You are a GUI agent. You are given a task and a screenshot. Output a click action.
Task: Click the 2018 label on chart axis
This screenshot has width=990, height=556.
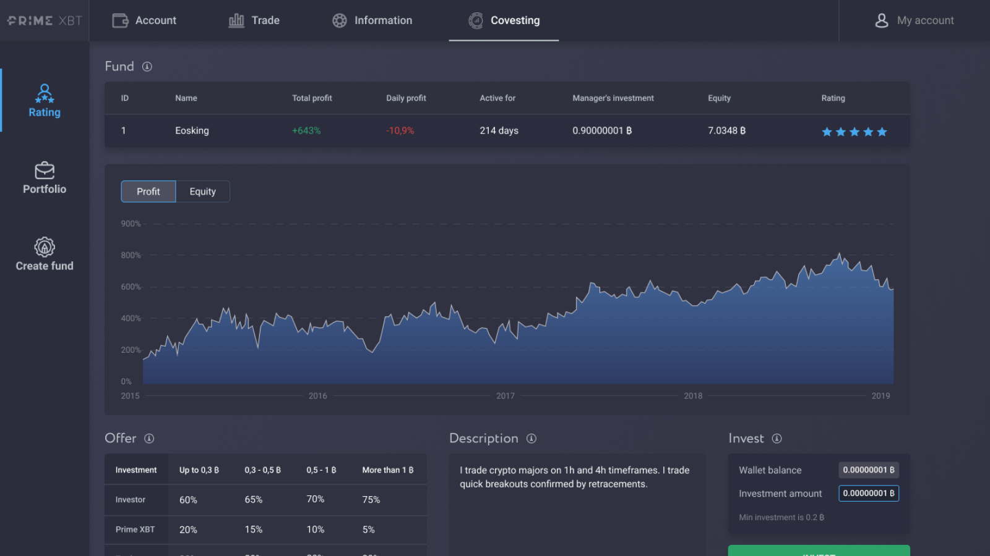point(693,396)
